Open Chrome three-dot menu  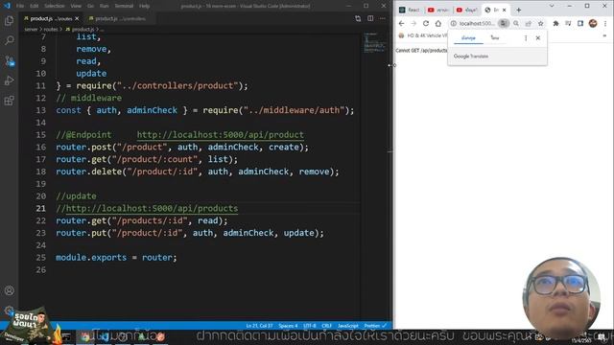tap(605, 23)
